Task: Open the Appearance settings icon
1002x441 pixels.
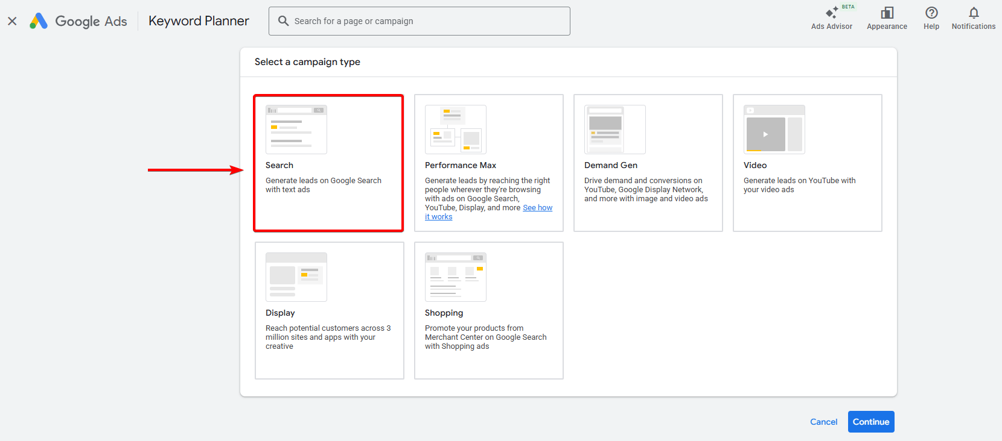Action: pos(887,13)
